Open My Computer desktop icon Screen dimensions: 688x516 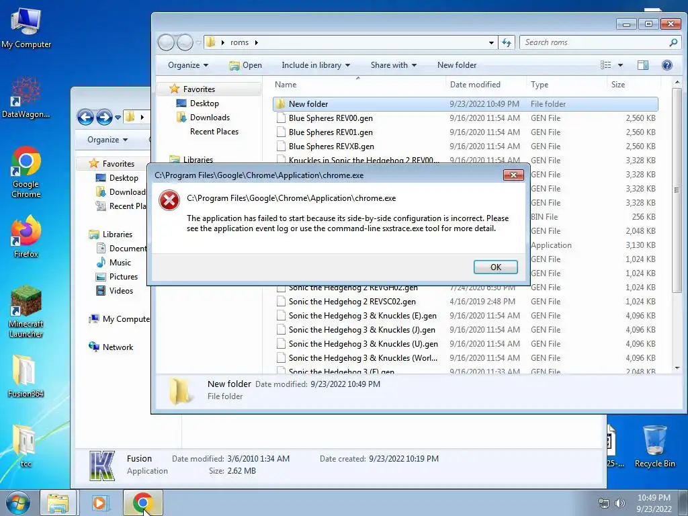pyautogui.click(x=26, y=28)
